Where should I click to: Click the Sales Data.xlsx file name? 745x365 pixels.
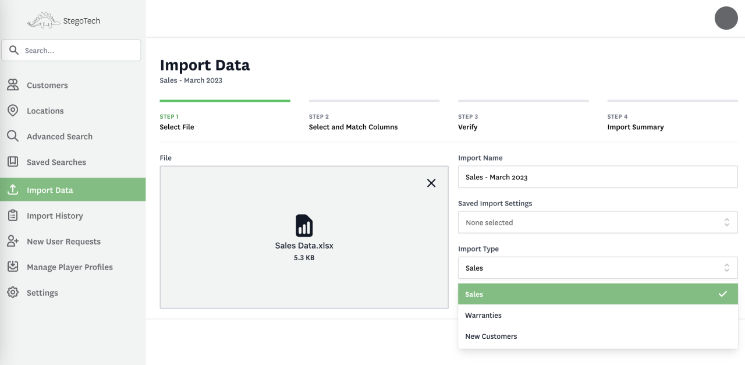304,246
